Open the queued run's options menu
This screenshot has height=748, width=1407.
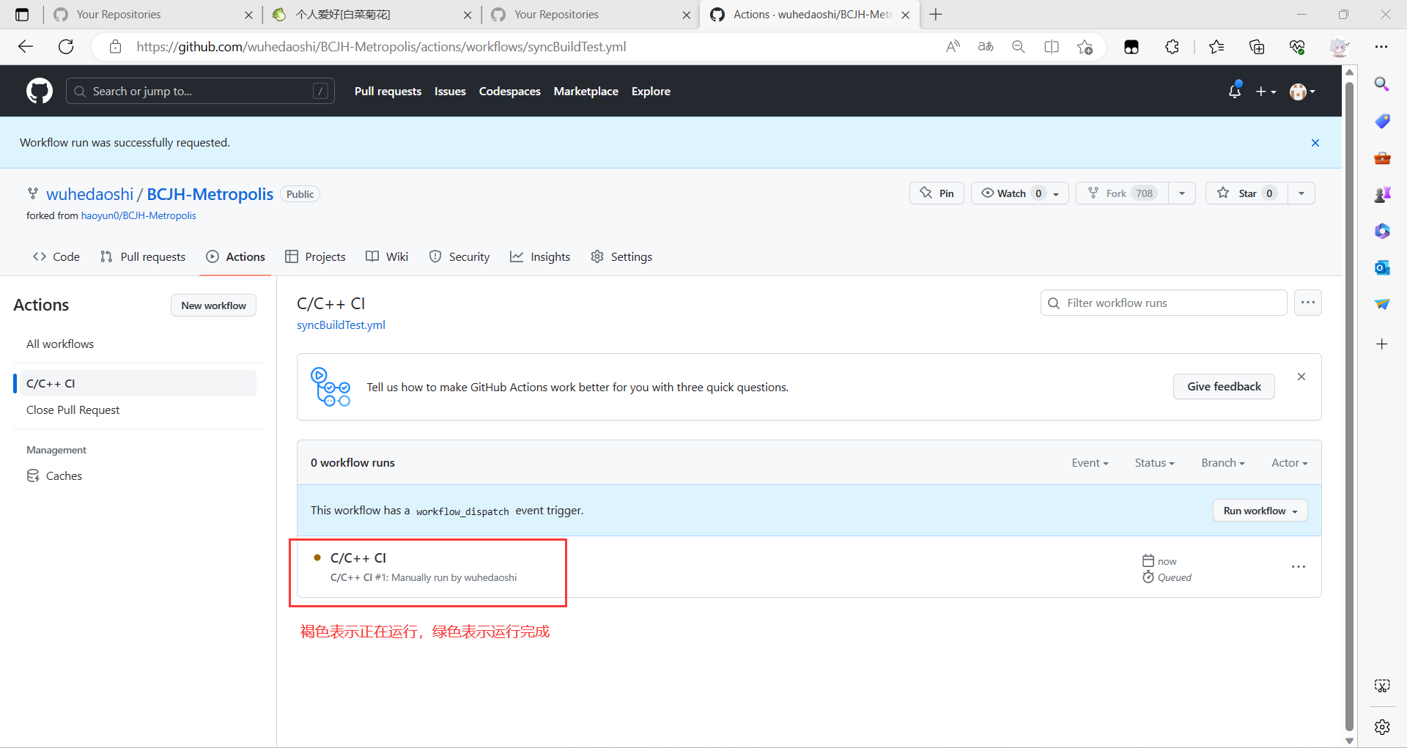pos(1299,567)
